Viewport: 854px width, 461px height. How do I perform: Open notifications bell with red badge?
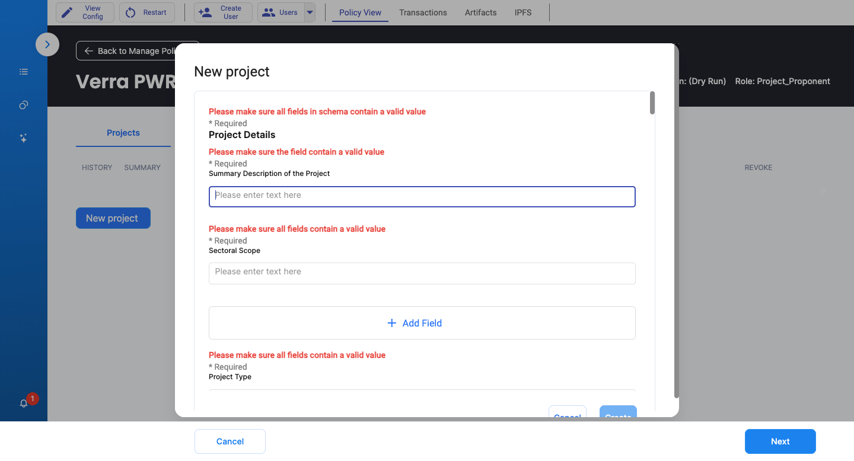(x=24, y=404)
